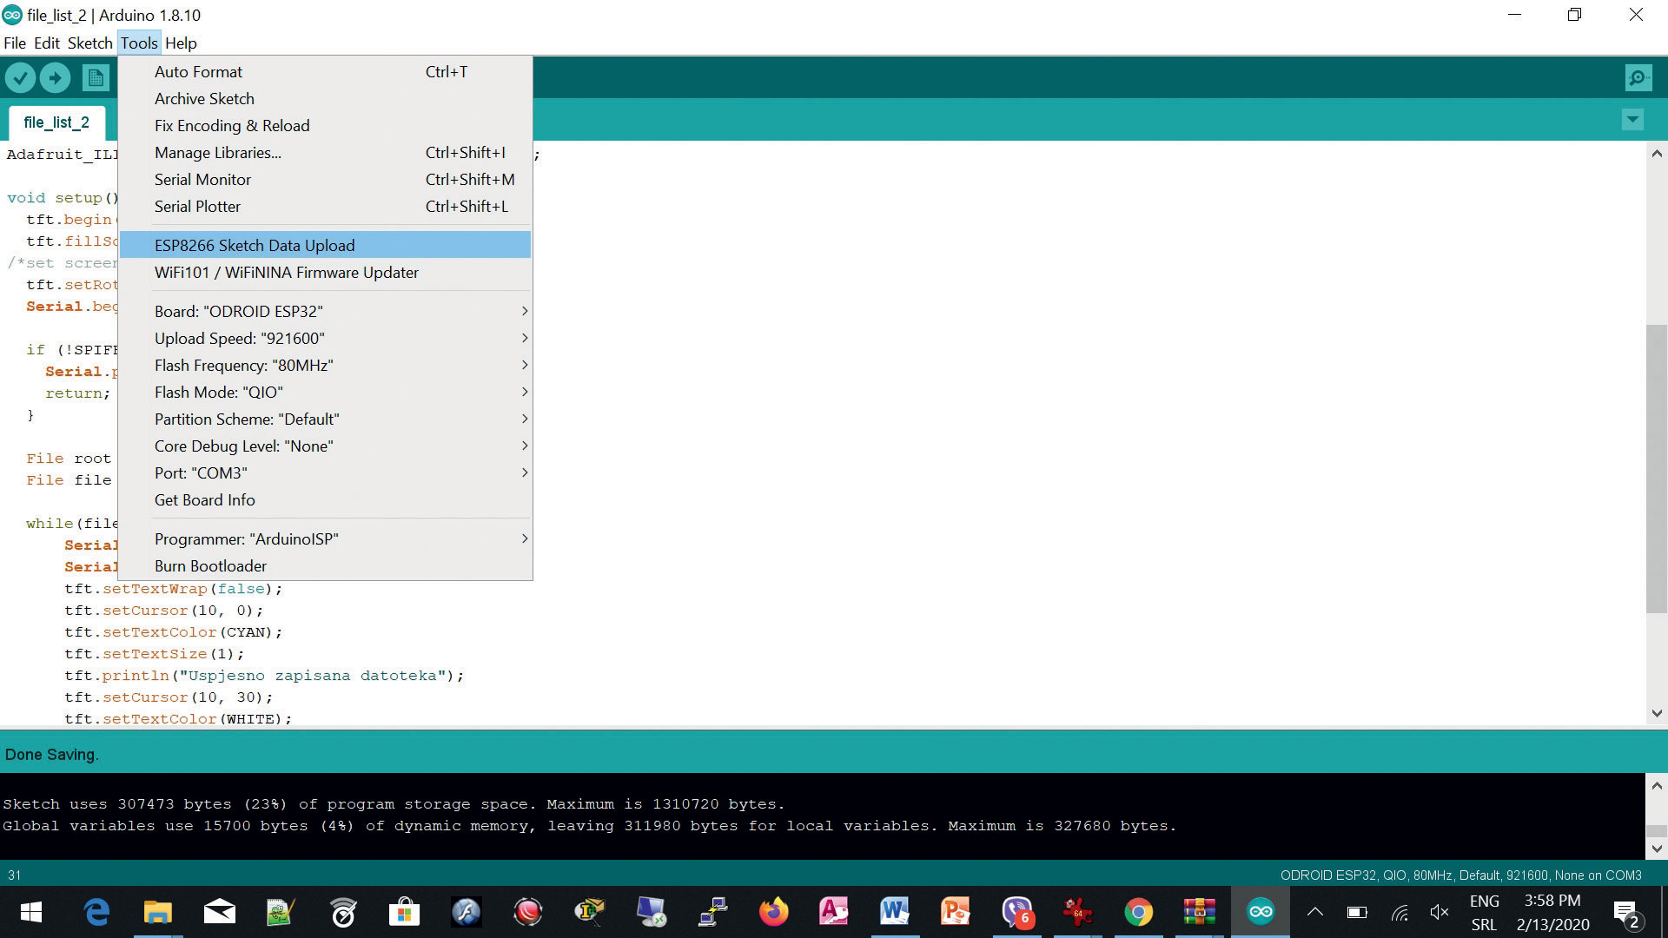Open File Explorer from the taskbar

(157, 912)
